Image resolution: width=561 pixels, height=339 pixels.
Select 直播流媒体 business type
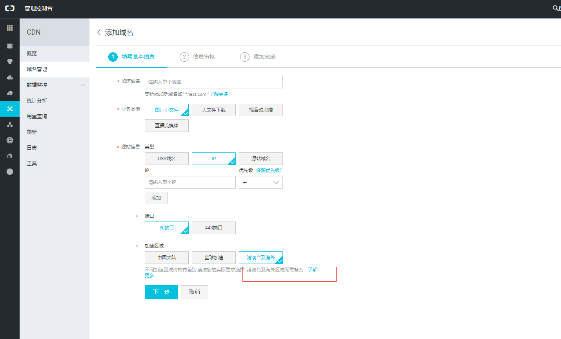point(167,126)
